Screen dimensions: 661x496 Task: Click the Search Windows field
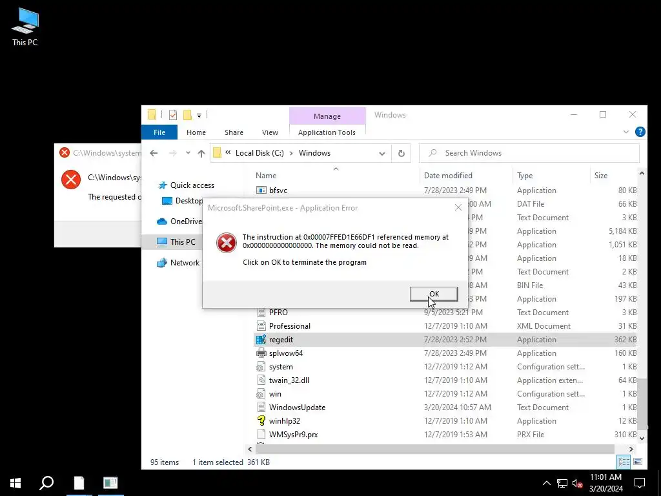[529, 153]
